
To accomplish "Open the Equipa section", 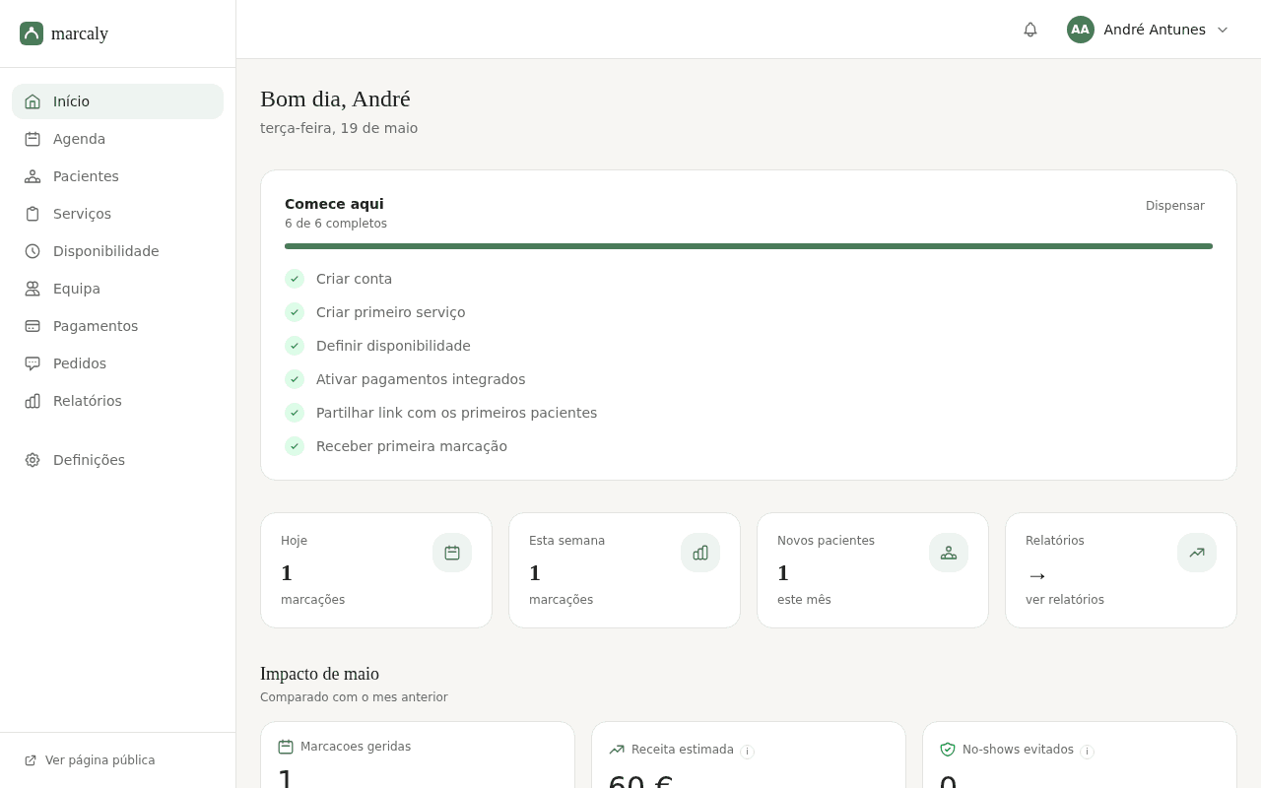I will 117,289.
